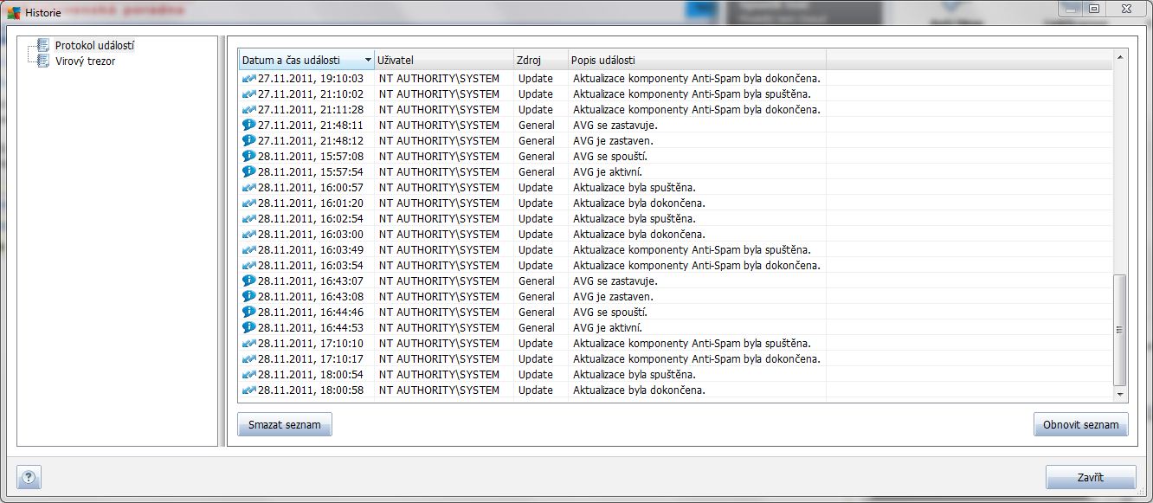Click update icon for 27.11.2011, 21:10:02 row

pos(249,94)
